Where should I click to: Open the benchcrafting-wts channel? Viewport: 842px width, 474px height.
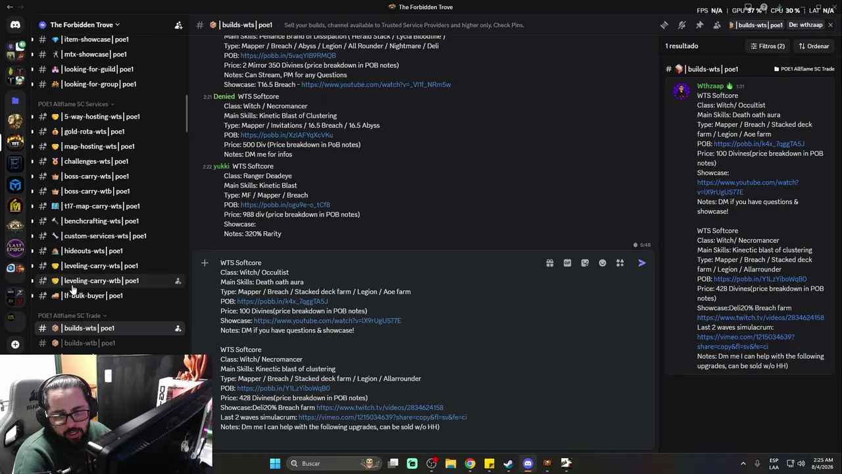tap(108, 221)
